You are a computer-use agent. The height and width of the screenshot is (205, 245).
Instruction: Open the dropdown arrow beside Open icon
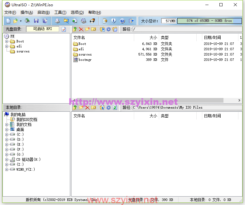pos(21,21)
